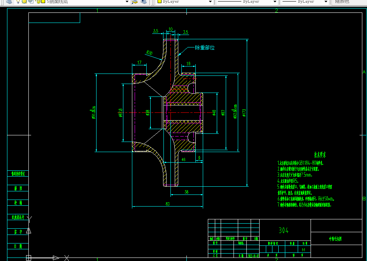Select the 技术要求 heading text
Viewport: 367px width, 261px height.
(x=320, y=155)
